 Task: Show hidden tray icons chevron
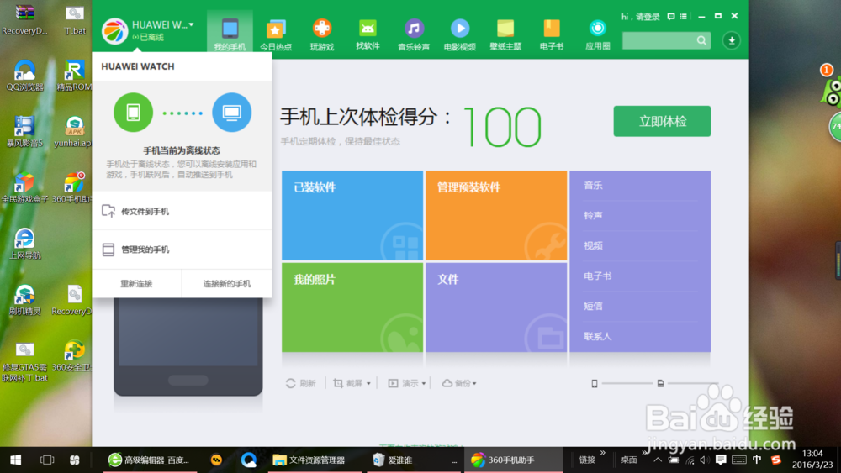click(657, 460)
